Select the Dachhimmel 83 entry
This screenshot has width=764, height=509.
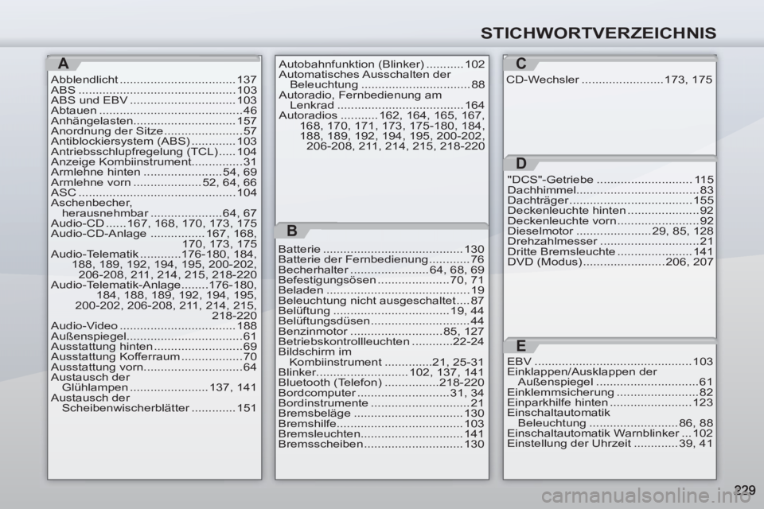[610, 190]
